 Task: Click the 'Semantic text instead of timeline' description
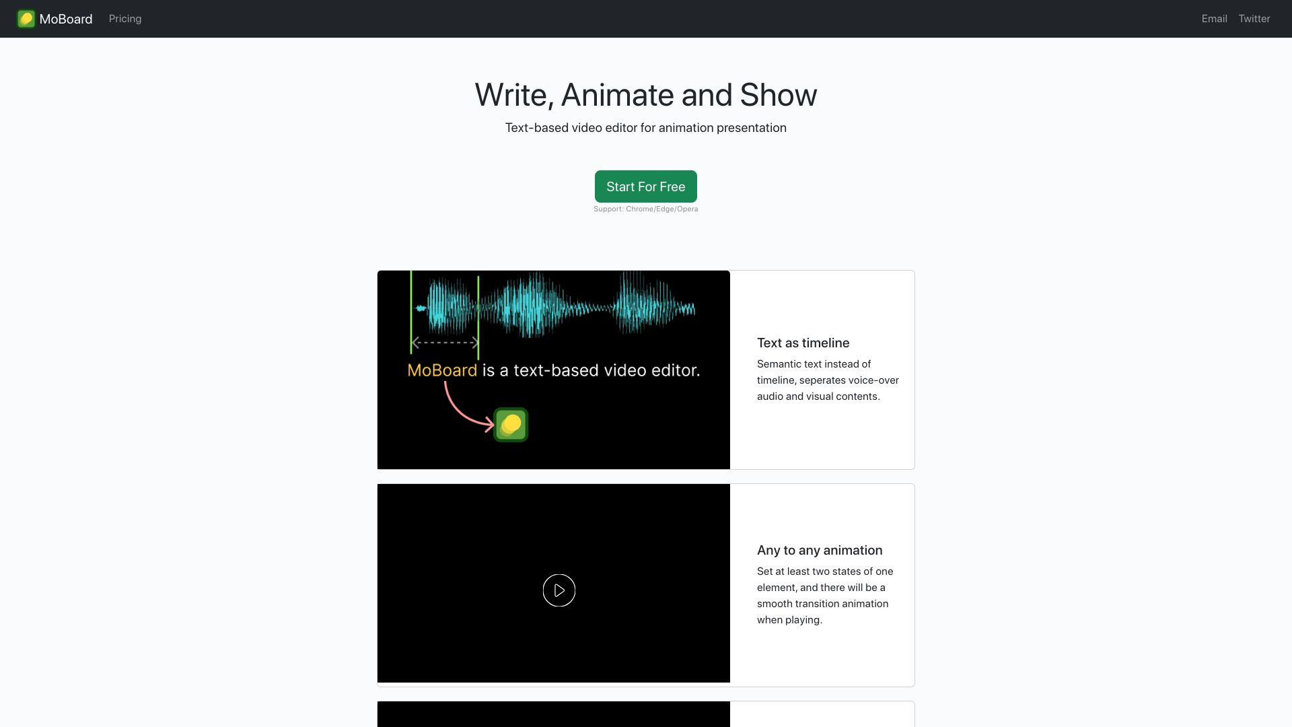click(828, 380)
